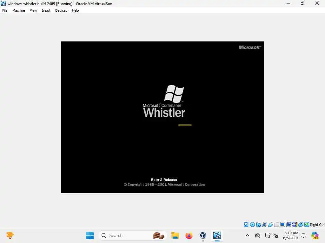Open the notifications bell

[x=303, y=235]
